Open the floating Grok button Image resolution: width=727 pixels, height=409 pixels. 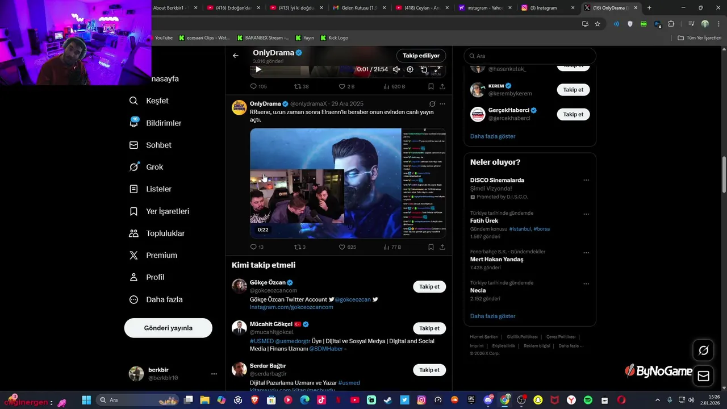point(703,350)
